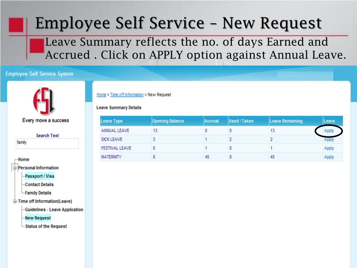The image size is (357, 268).
Task: Apply for Festival Leave
Action: click(329, 148)
